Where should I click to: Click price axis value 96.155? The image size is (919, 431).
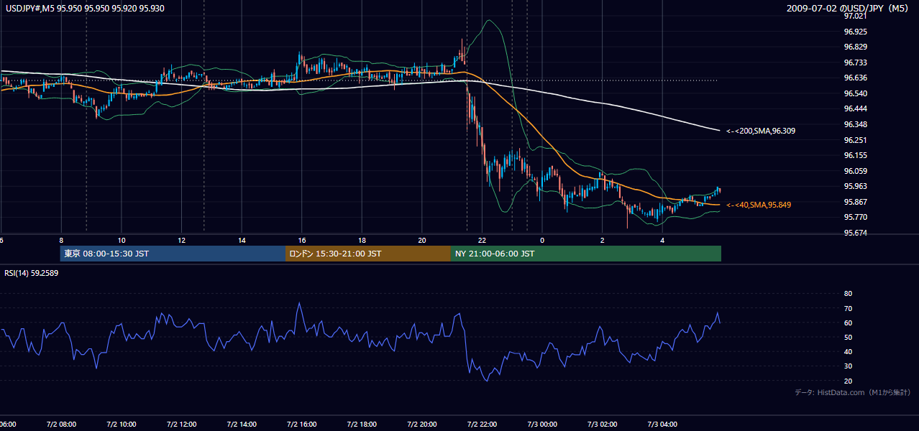[856, 156]
